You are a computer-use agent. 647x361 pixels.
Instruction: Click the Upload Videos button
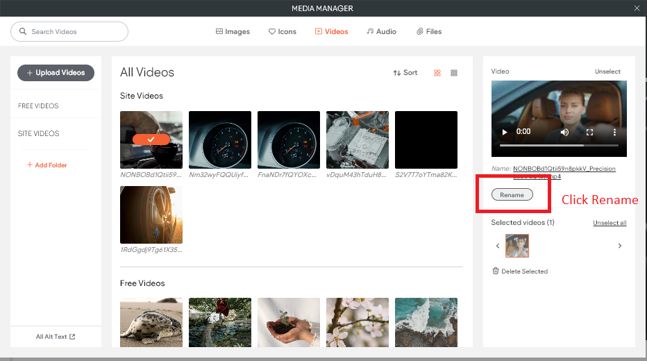(x=56, y=73)
